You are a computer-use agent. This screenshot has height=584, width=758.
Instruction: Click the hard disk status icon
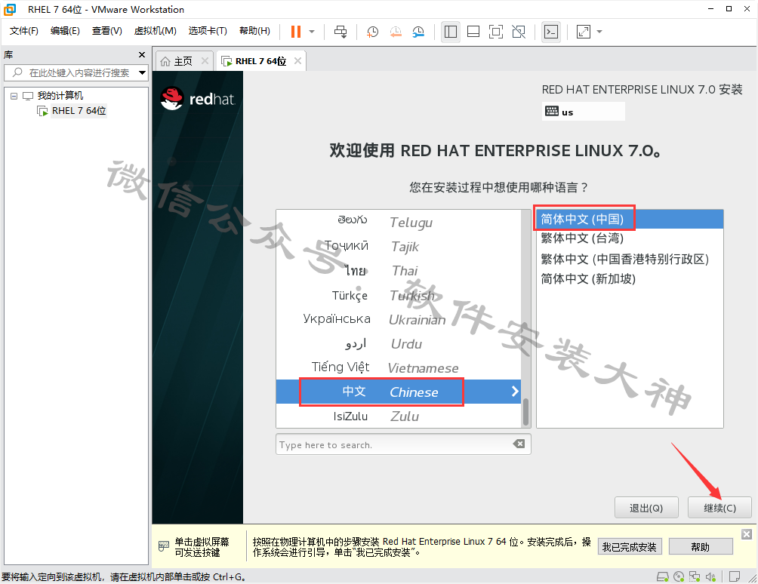(x=662, y=576)
